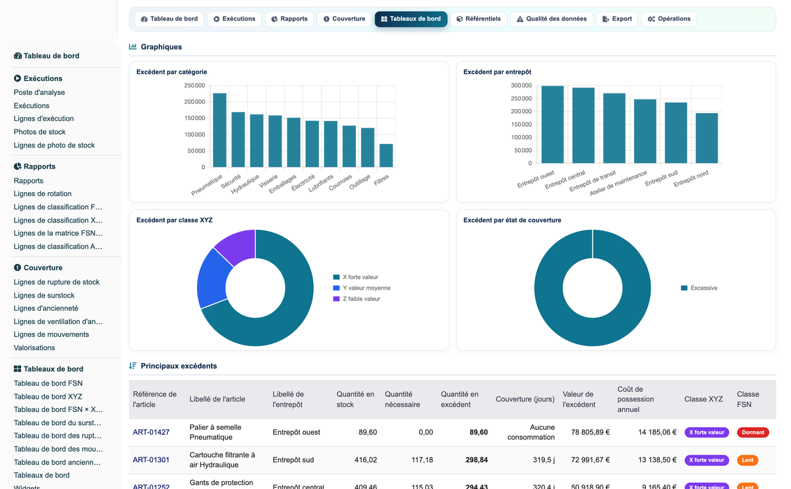Switch to the Exécutions top tab

pos(235,19)
